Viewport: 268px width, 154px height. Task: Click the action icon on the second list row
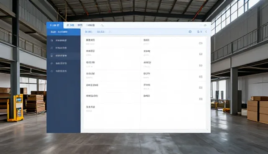pos(201,54)
